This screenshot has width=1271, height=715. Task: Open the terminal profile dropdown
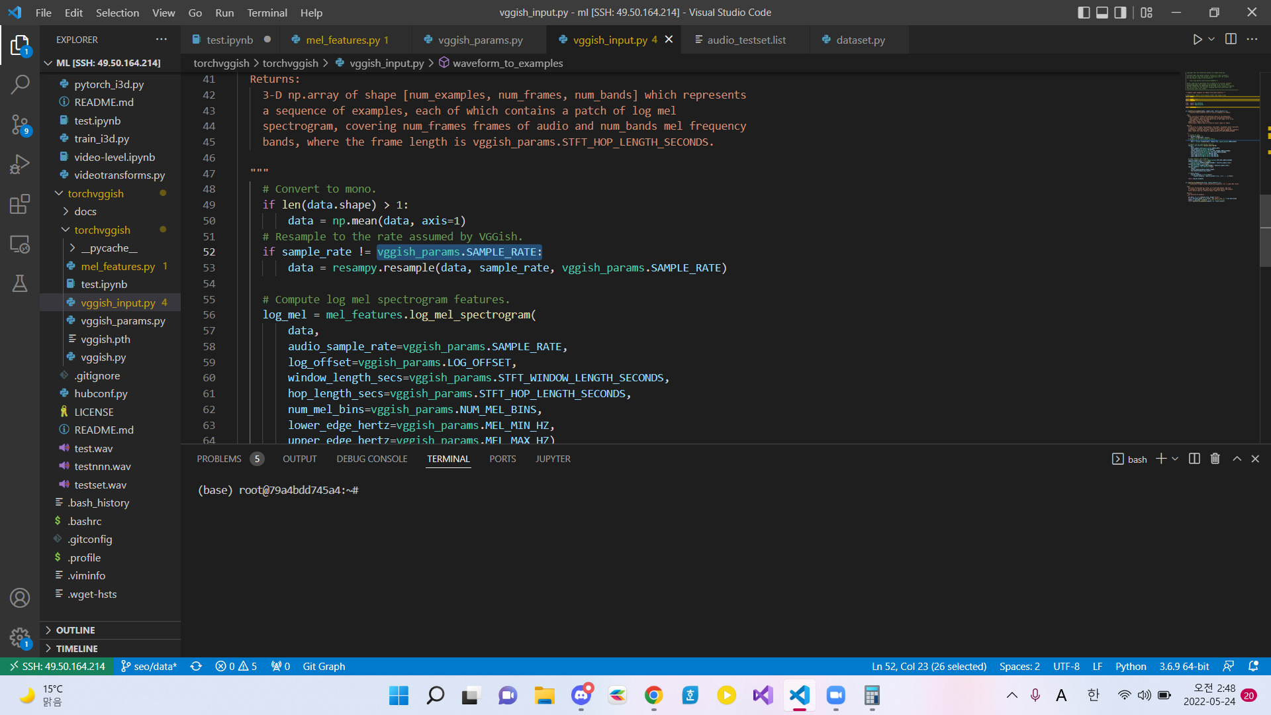1176,458
